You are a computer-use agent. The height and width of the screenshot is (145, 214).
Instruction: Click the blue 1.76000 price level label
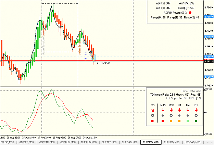click(209, 57)
